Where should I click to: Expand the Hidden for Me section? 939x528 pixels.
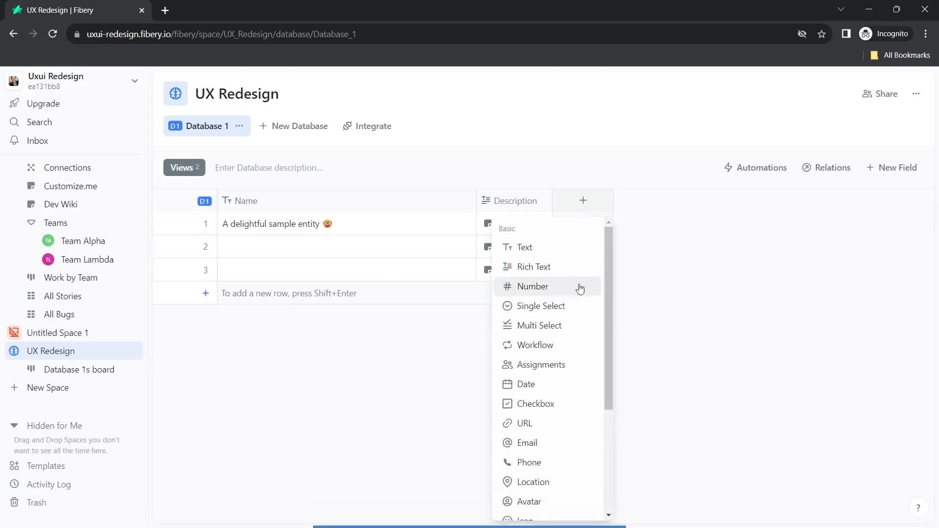[14, 425]
